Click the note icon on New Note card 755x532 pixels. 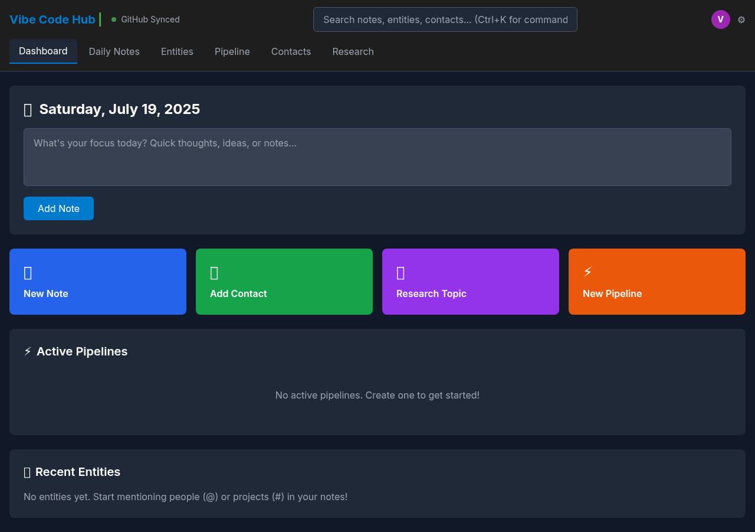point(28,273)
